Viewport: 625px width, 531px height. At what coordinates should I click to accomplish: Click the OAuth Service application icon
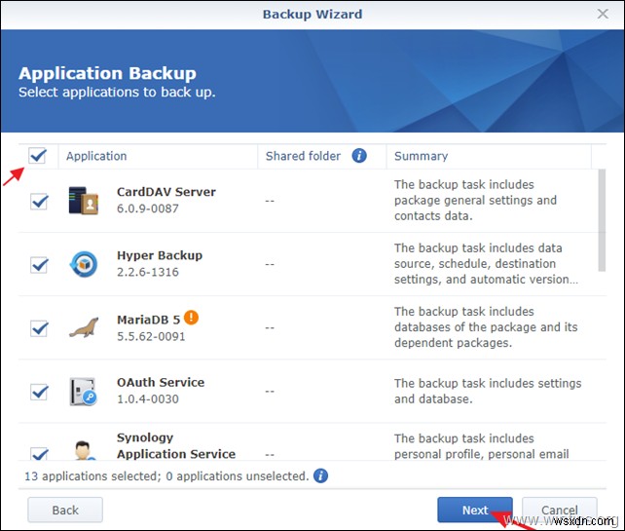tap(84, 392)
